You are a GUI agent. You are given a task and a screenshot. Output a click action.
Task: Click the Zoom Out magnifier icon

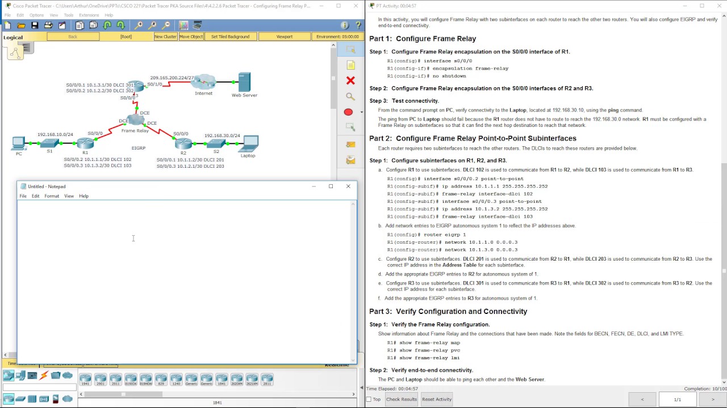point(166,25)
